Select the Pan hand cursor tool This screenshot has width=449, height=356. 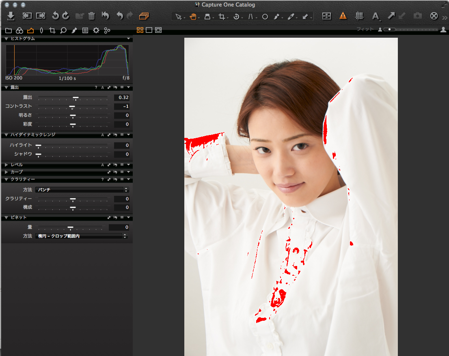(x=192, y=17)
